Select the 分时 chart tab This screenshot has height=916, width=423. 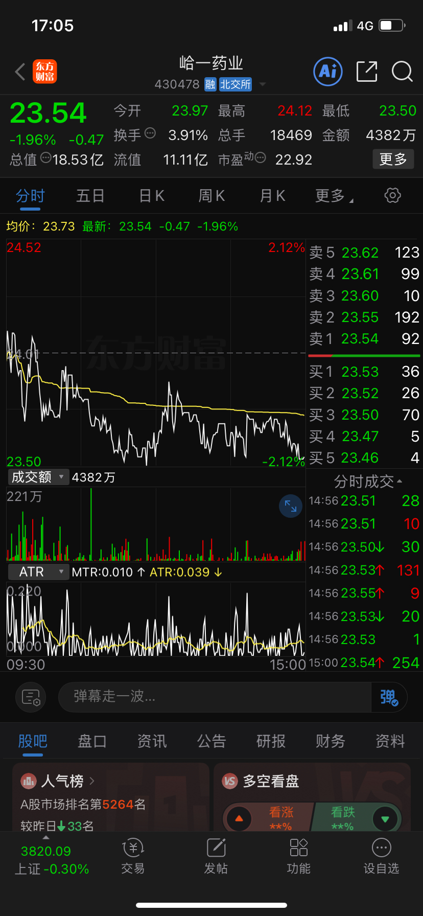coord(30,196)
